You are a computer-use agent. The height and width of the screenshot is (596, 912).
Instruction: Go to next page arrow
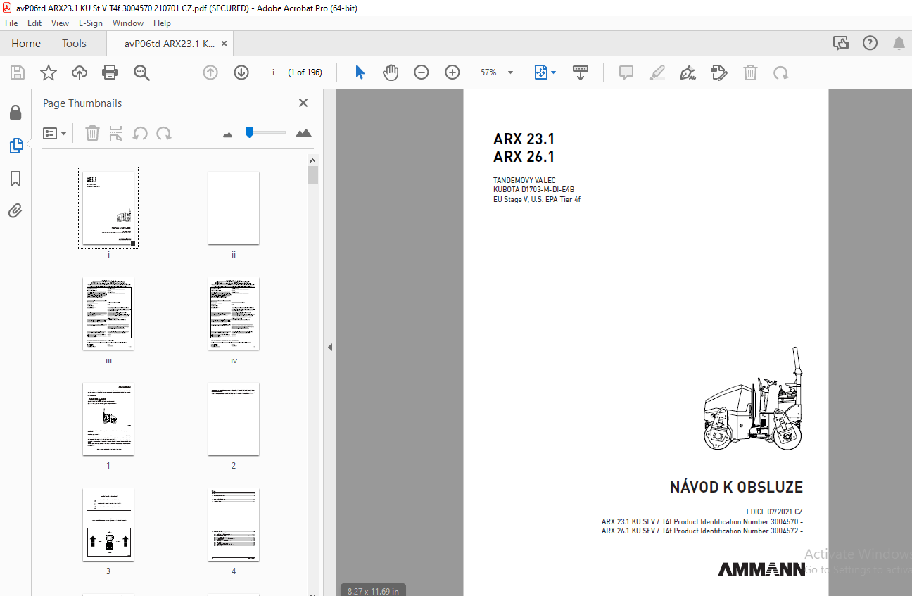pyautogui.click(x=241, y=72)
